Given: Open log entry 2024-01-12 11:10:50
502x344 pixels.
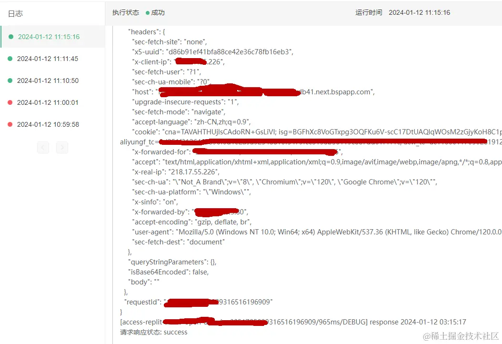Looking at the screenshot, I should 53,81.
